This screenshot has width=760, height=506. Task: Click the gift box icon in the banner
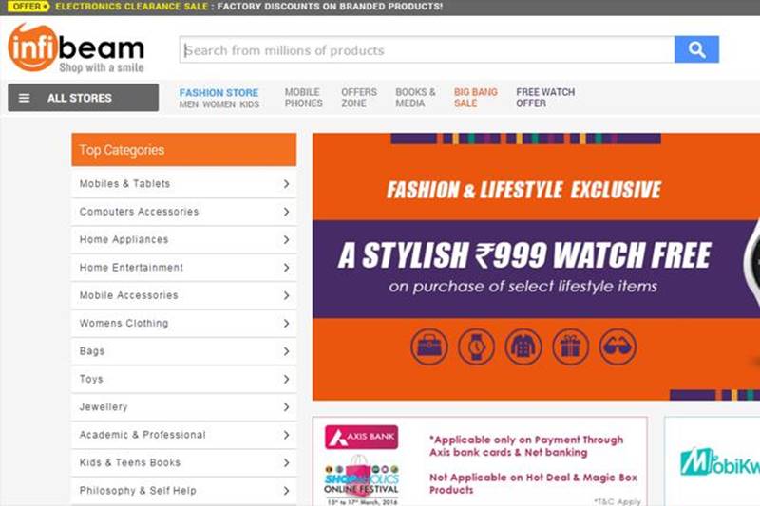click(x=570, y=347)
